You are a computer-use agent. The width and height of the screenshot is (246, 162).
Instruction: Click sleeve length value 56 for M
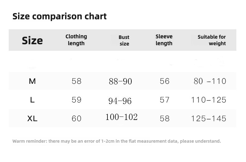pos(164,81)
